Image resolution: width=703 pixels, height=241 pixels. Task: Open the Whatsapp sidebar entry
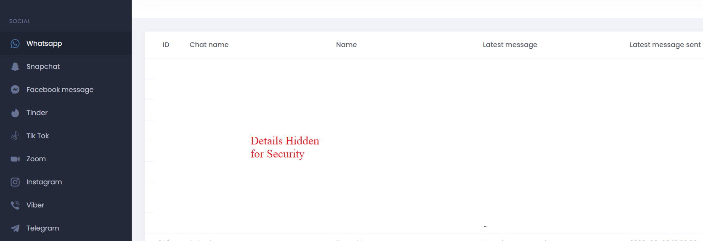click(x=66, y=44)
